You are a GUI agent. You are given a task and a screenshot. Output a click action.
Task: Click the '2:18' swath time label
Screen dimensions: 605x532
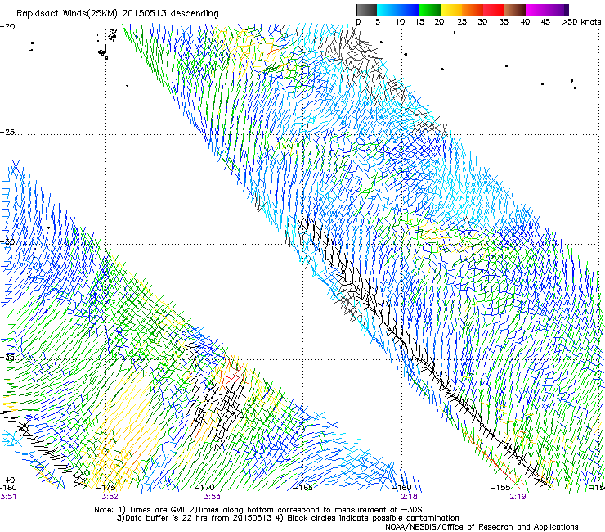[x=409, y=497]
